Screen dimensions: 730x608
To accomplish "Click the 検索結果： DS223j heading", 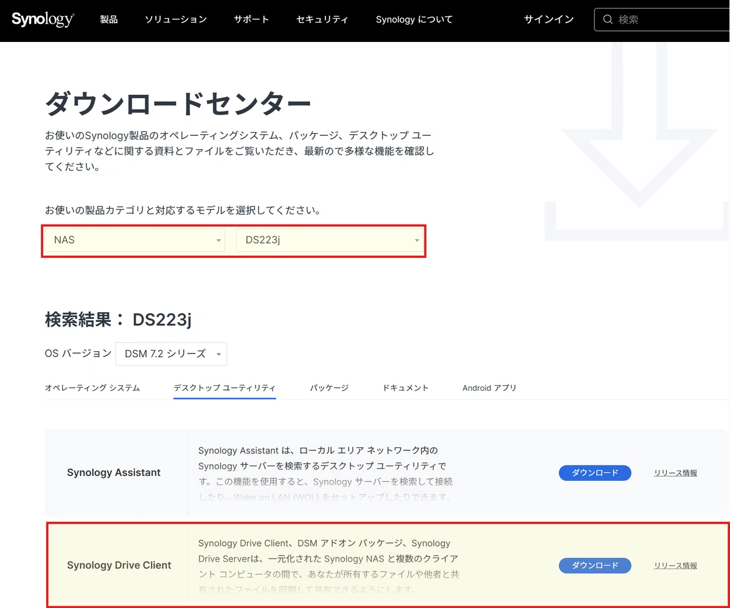I will tap(118, 319).
